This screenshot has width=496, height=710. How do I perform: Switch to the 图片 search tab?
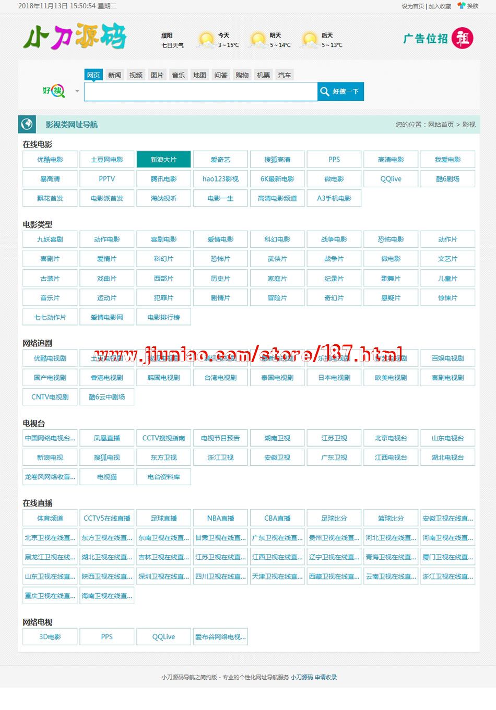point(157,75)
